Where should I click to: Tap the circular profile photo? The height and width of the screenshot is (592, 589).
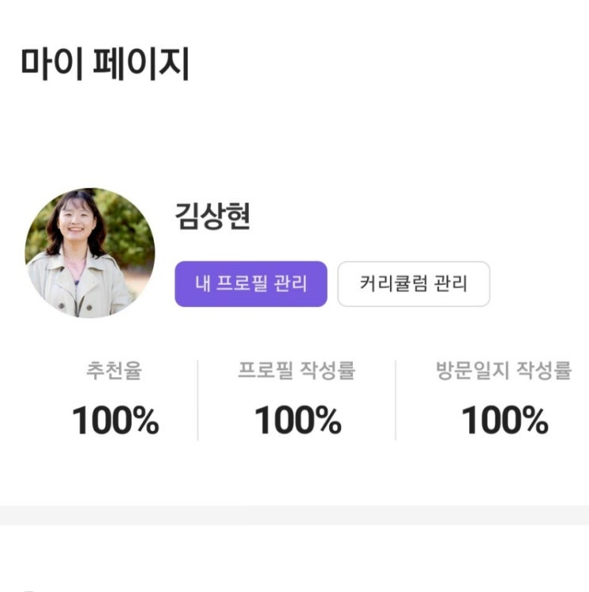tap(90, 253)
